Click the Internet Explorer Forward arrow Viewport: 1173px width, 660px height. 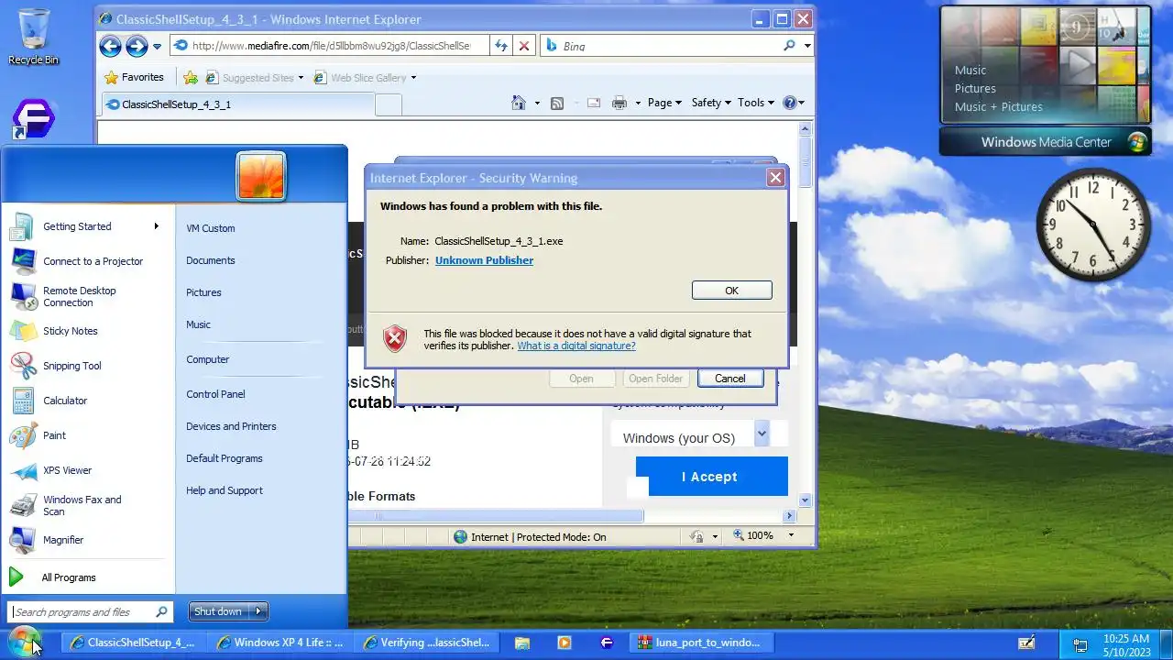(137, 46)
